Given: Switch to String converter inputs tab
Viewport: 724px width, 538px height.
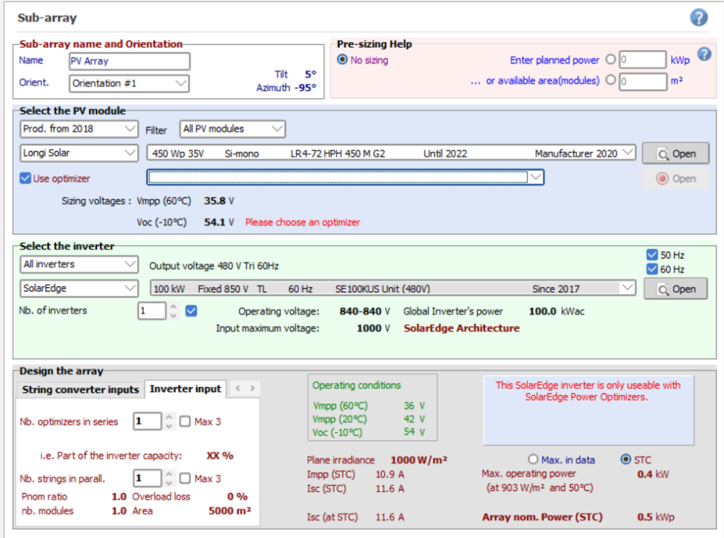Looking at the screenshot, I should 80,389.
